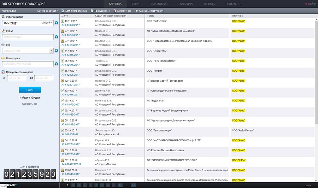Click the vertical scrollbar thumb of case list
Image resolution: width=318 pixels, height=188 pixels.
point(316,72)
